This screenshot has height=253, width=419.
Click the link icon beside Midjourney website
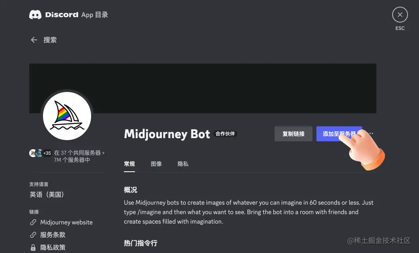point(33,222)
